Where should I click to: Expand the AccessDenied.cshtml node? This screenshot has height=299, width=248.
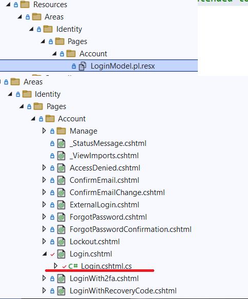tap(44, 168)
